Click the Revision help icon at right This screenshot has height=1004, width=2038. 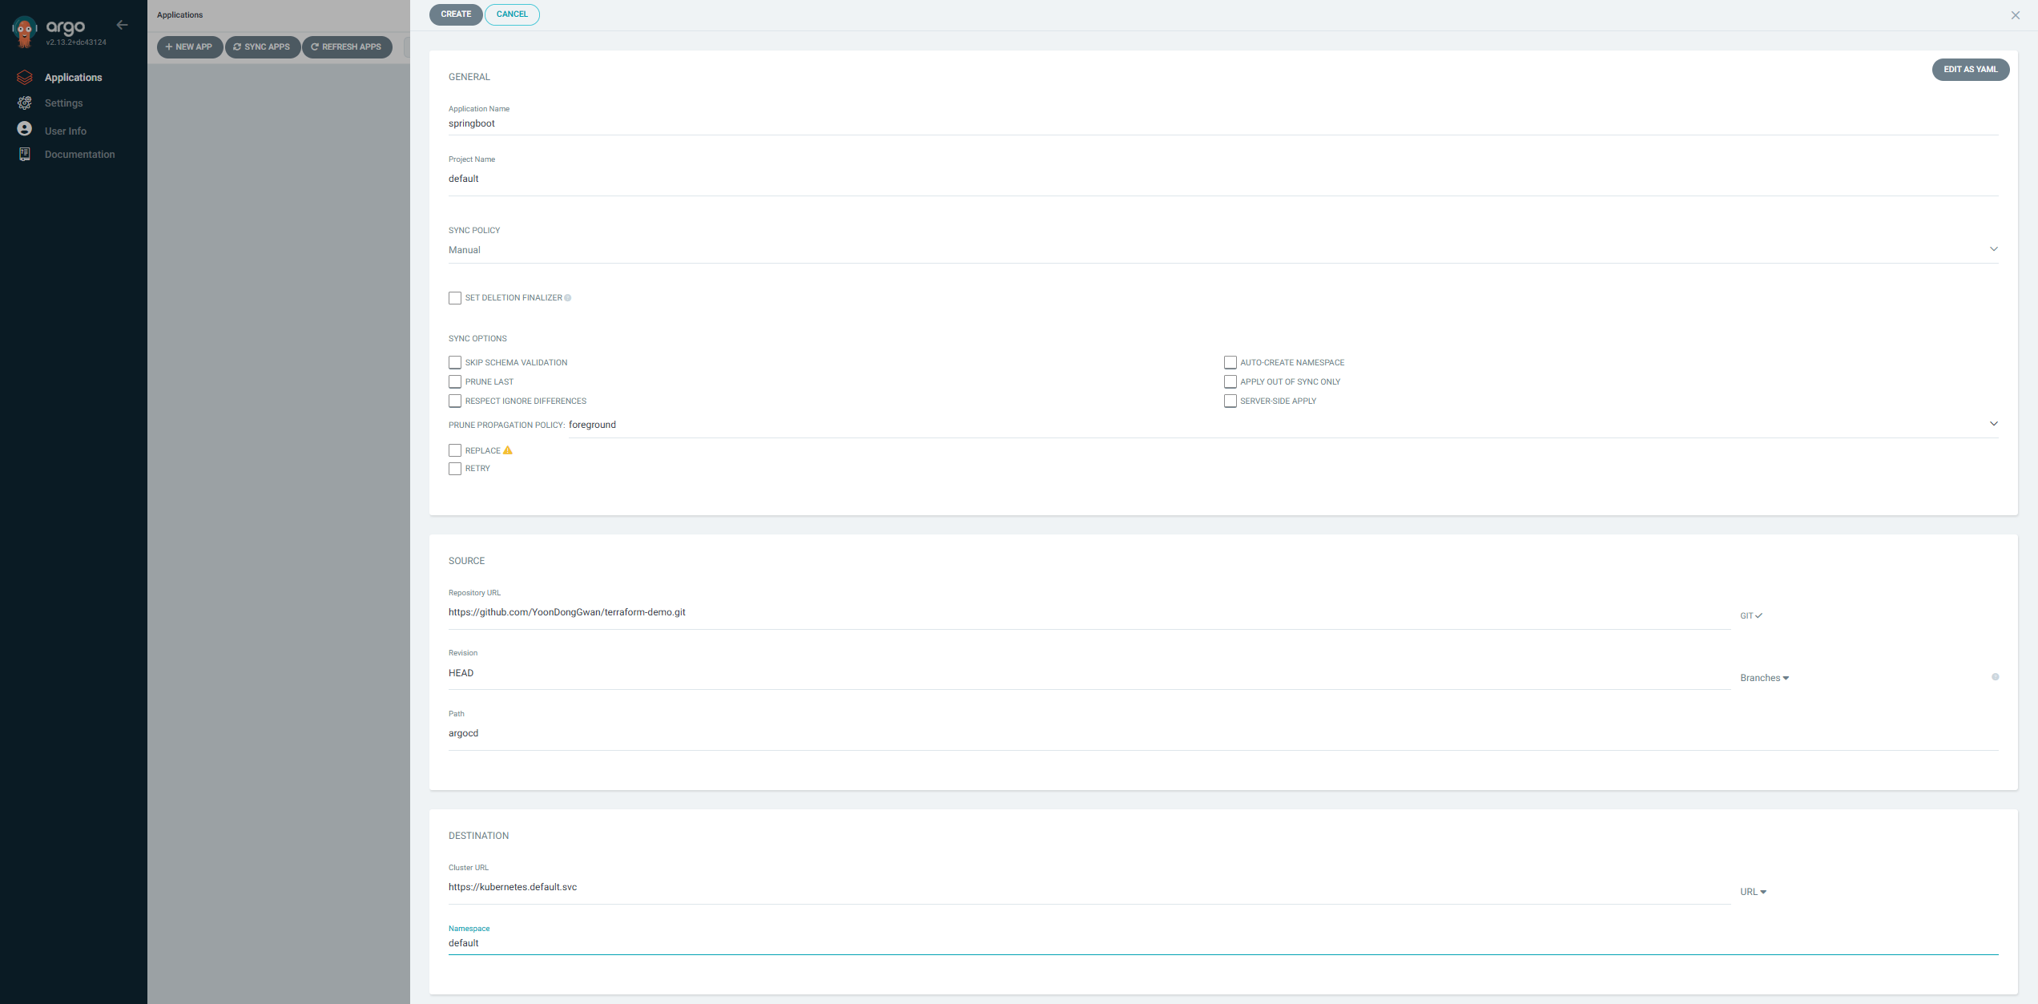[x=1995, y=677]
